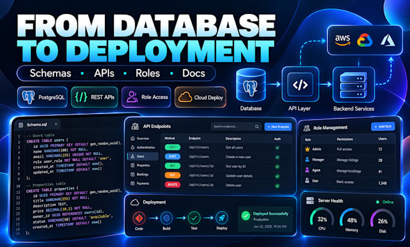
Task: Open the Bookings sidebar item
Action: (143, 174)
